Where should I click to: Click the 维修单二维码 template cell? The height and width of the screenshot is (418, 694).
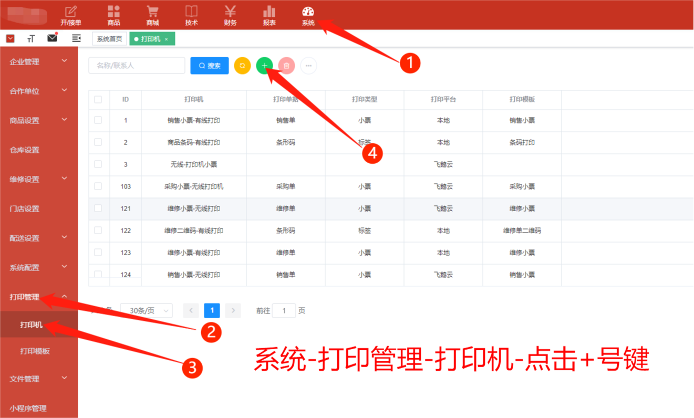click(x=522, y=231)
